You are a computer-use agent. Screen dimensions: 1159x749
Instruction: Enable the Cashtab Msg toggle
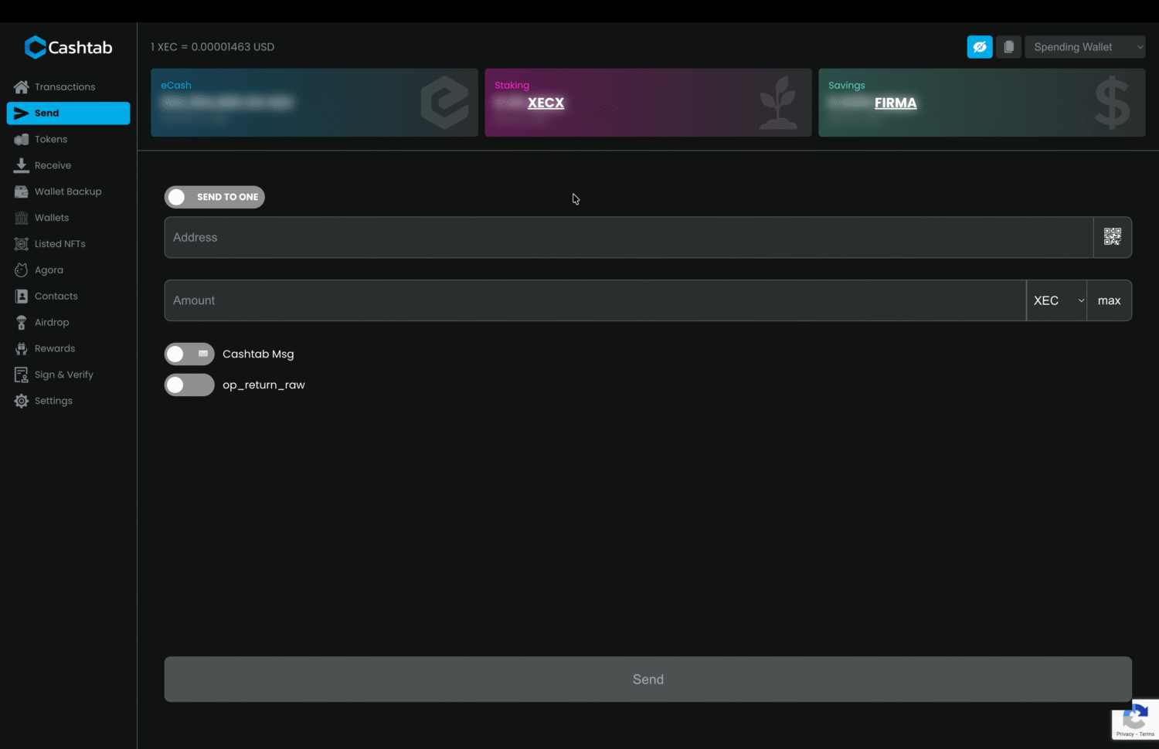click(189, 354)
